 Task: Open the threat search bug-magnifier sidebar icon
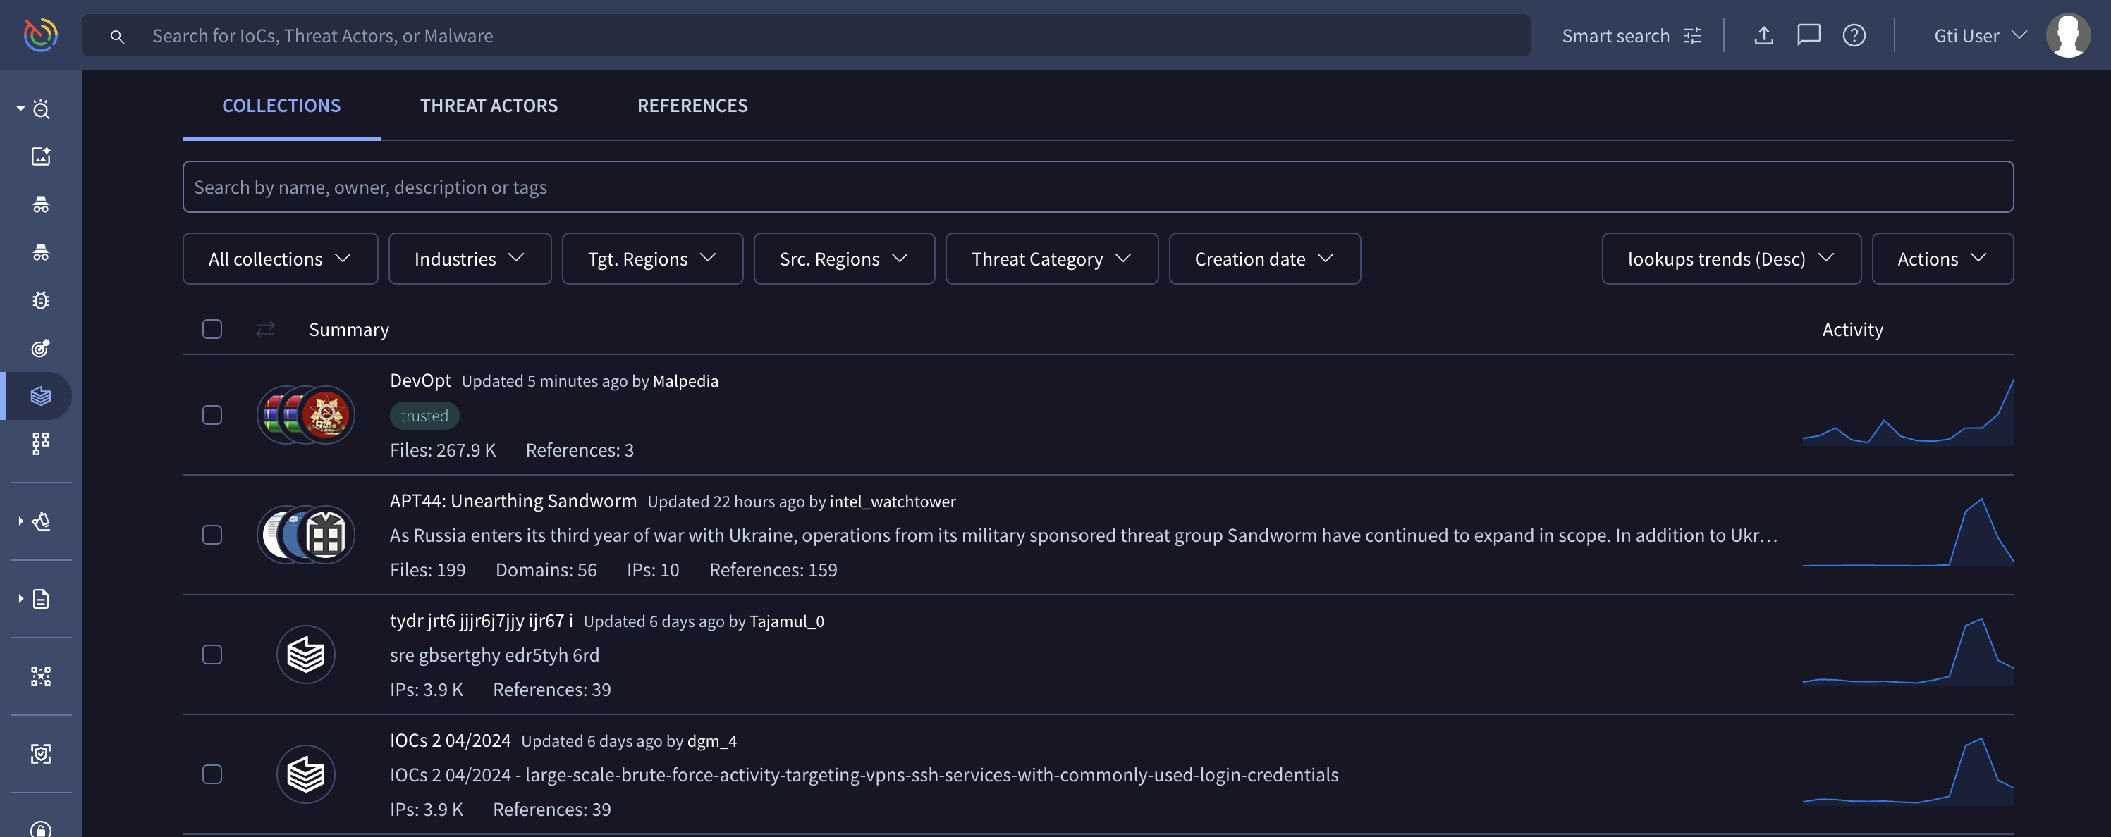[x=41, y=108]
